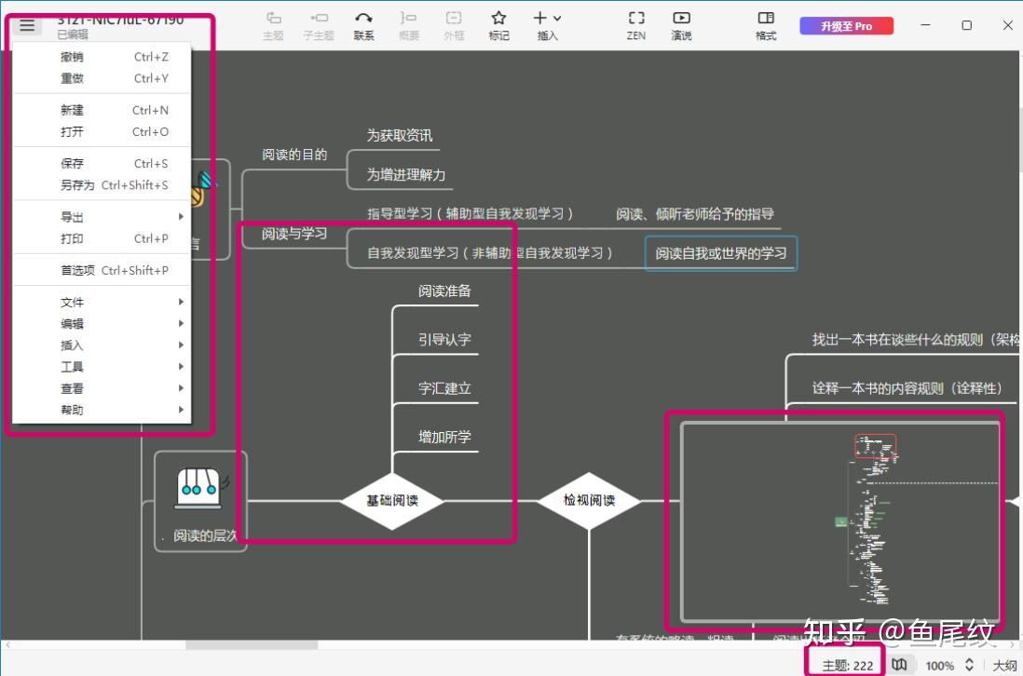Viewport: 1023px width, 676px height.
Task: Expand the 导出 export submenu
Action: (73, 216)
